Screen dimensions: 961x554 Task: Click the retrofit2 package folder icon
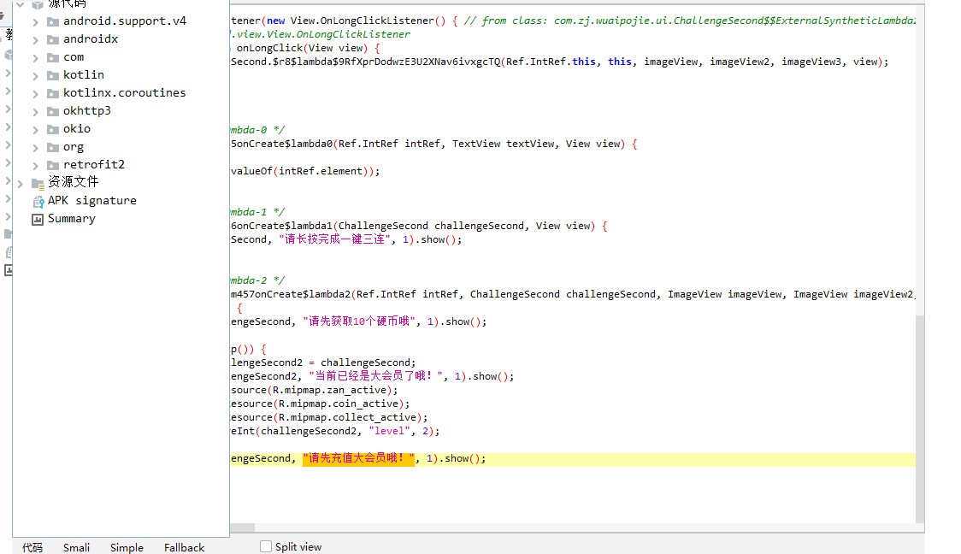coord(53,165)
